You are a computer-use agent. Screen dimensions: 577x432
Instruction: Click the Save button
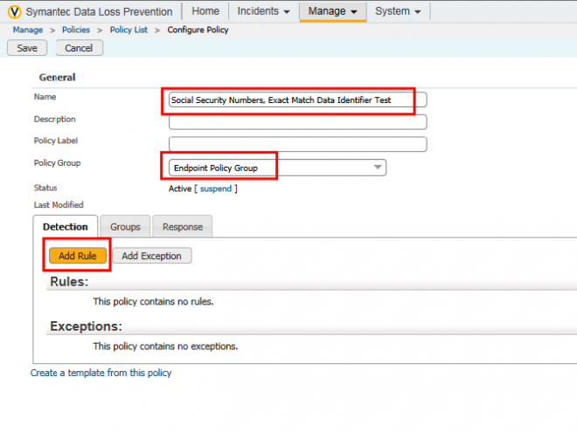coord(27,48)
